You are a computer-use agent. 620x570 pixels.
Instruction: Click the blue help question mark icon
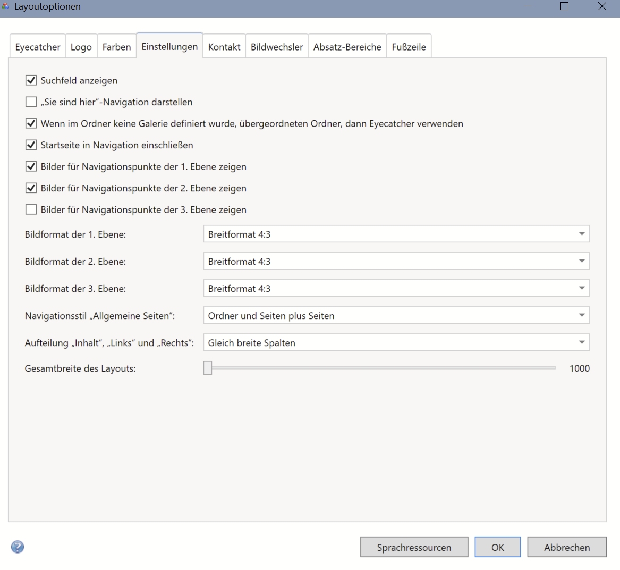tap(18, 547)
